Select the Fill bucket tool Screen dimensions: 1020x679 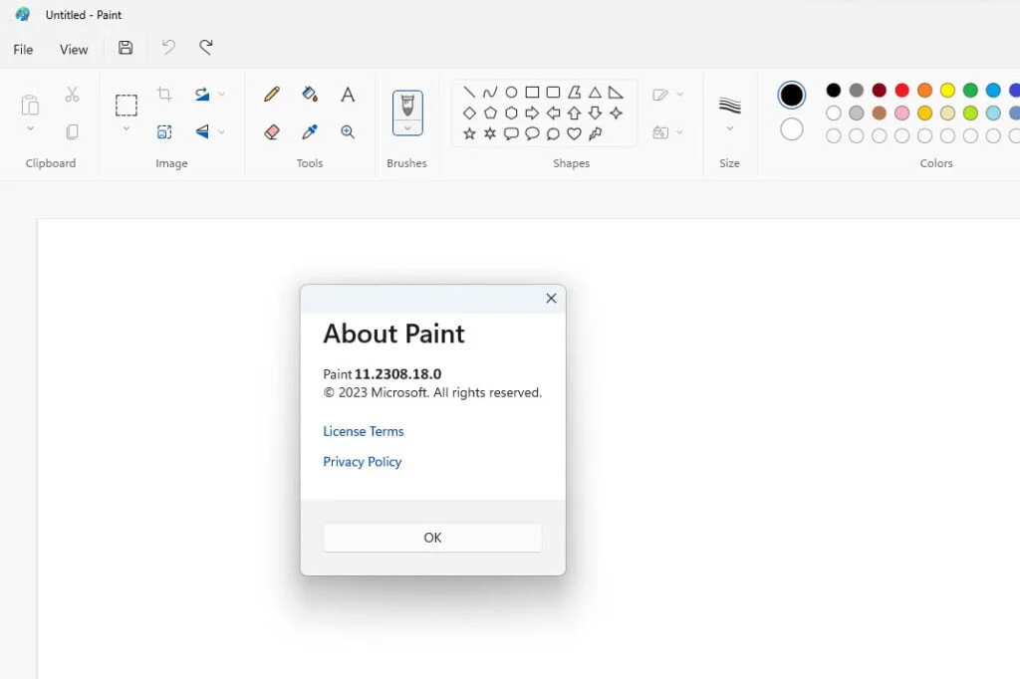(x=310, y=95)
